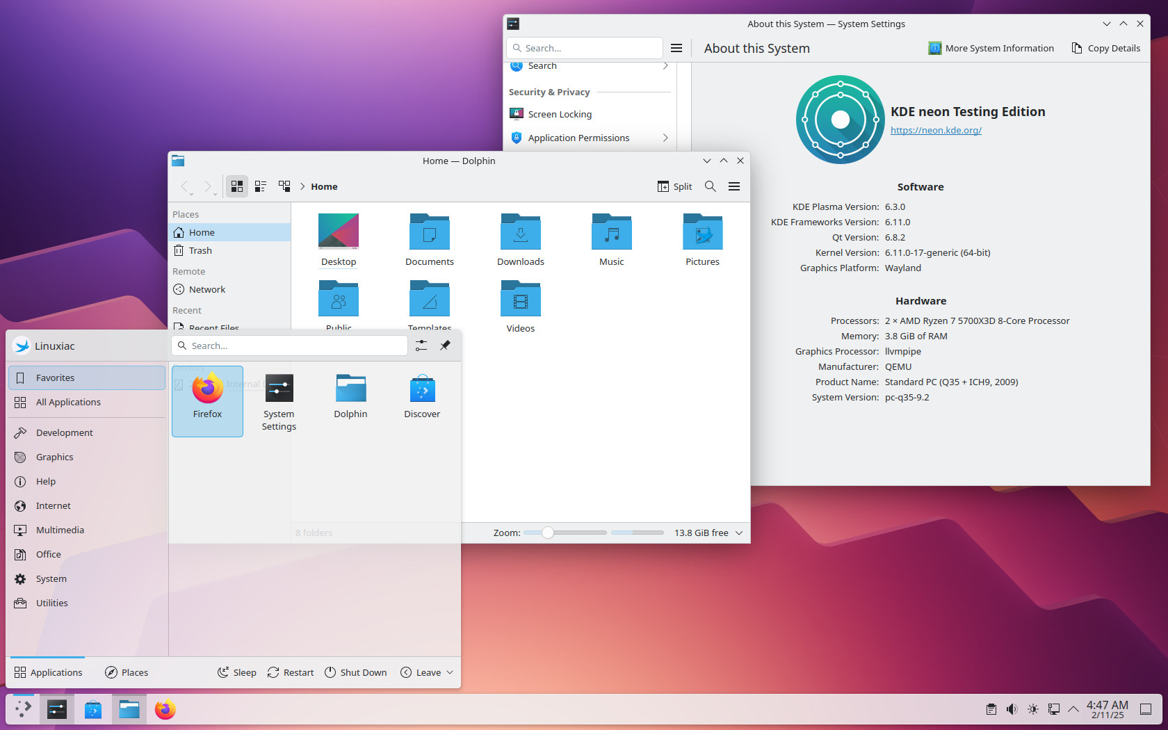The width and height of the screenshot is (1168, 730).
Task: Switch Dolphin to compact view mode
Action: pos(261,186)
